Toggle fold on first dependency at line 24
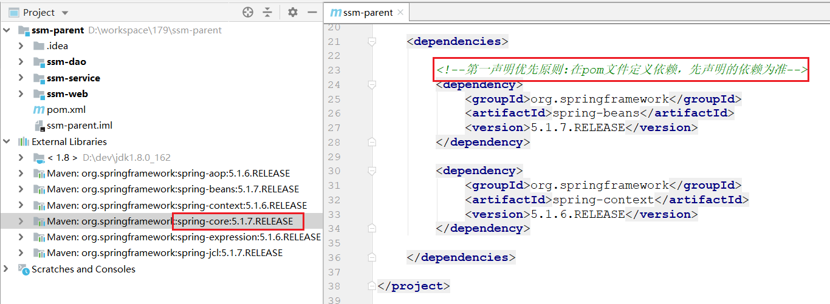This screenshot has height=304, width=830. (x=372, y=85)
